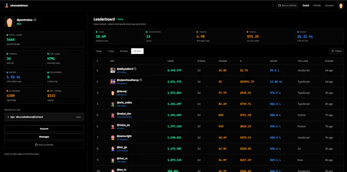Viewport: 347px width, 172px height.
Task: Open the account nav item
Action: (329, 6)
